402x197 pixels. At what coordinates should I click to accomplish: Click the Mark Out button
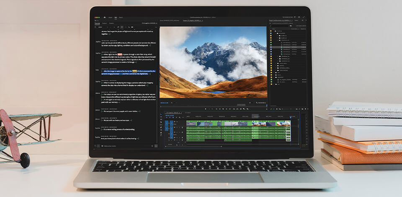pyautogui.click(x=212, y=109)
